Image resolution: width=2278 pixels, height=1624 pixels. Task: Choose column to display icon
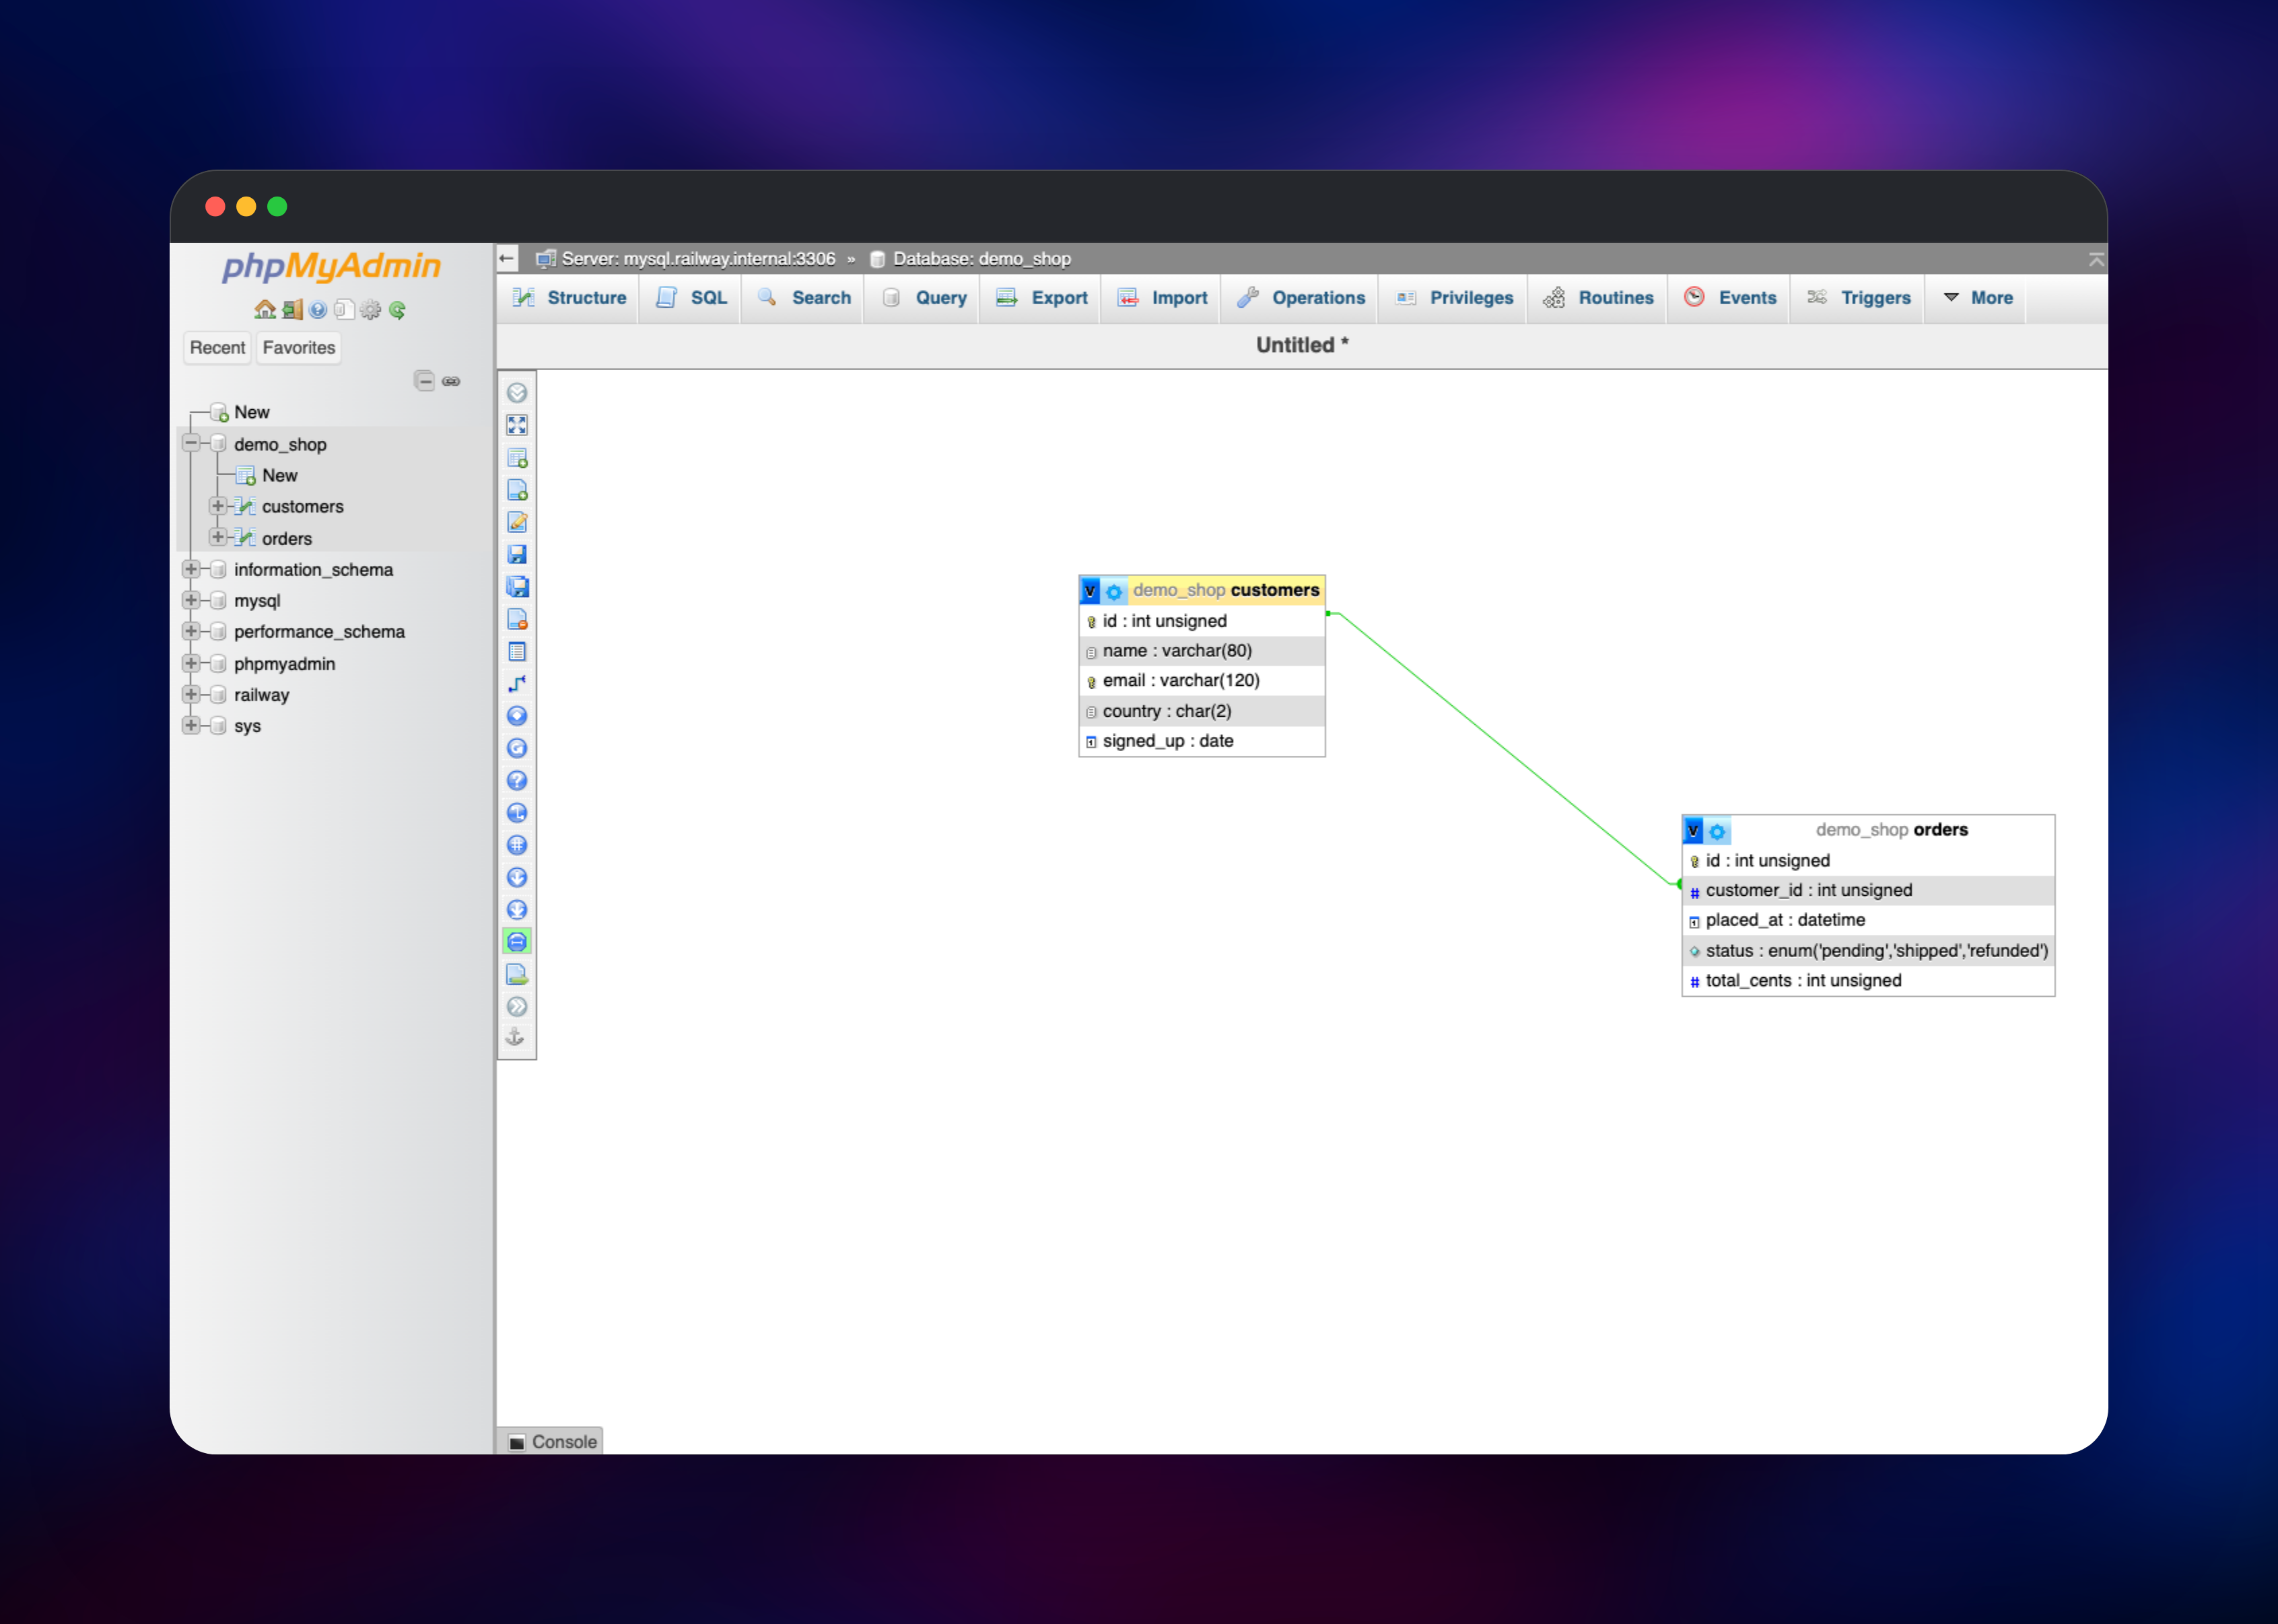click(517, 716)
